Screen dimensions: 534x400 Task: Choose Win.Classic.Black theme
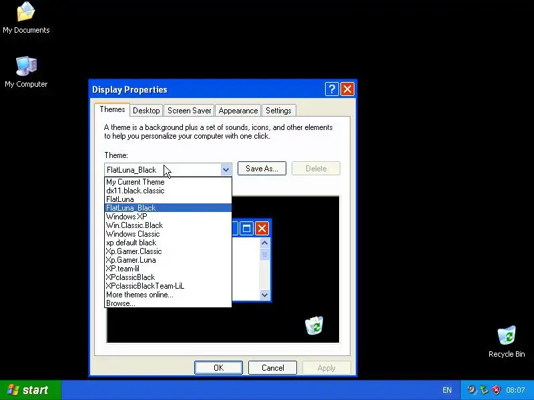coord(168,225)
